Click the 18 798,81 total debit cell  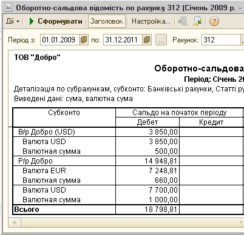(x=147, y=210)
